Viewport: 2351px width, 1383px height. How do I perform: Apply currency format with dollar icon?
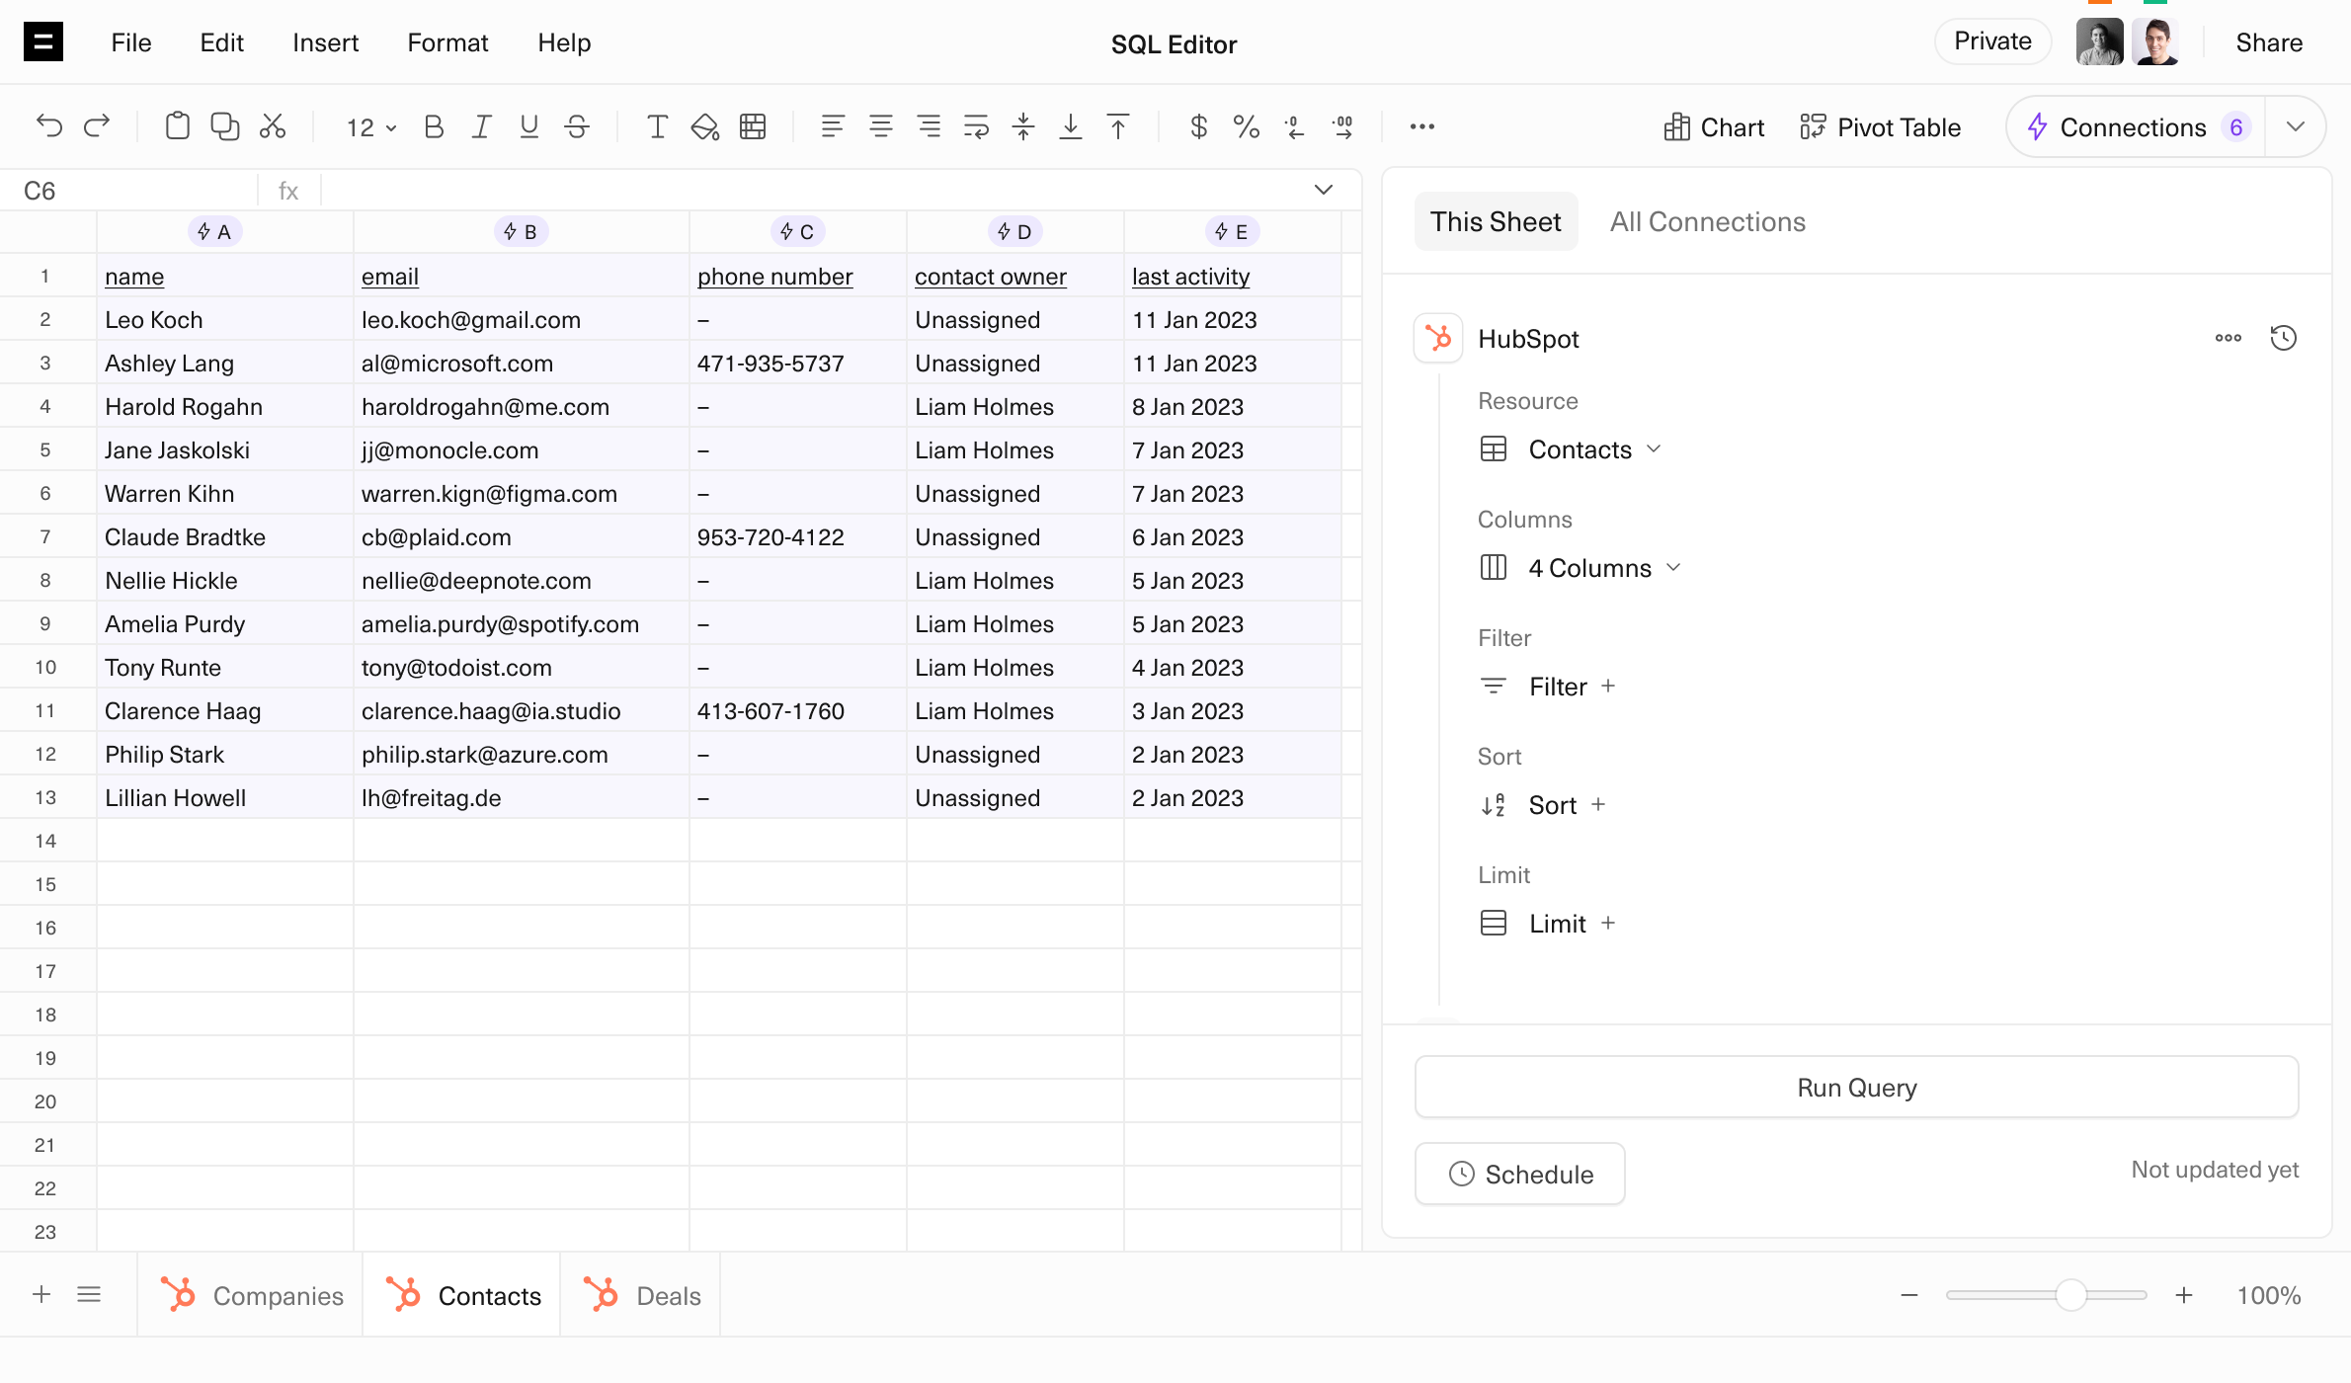pyautogui.click(x=1198, y=126)
